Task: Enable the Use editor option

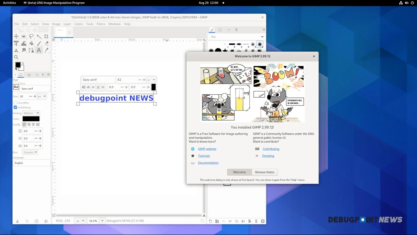Action: click(16, 103)
